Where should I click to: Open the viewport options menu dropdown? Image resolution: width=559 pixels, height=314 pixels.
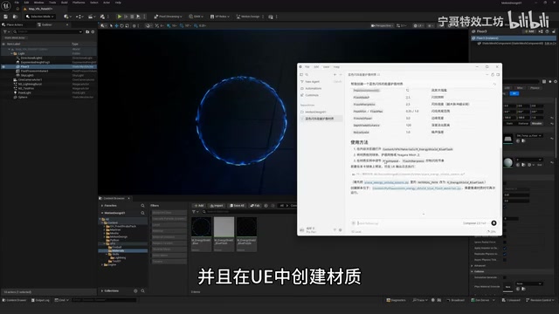[x=103, y=25]
